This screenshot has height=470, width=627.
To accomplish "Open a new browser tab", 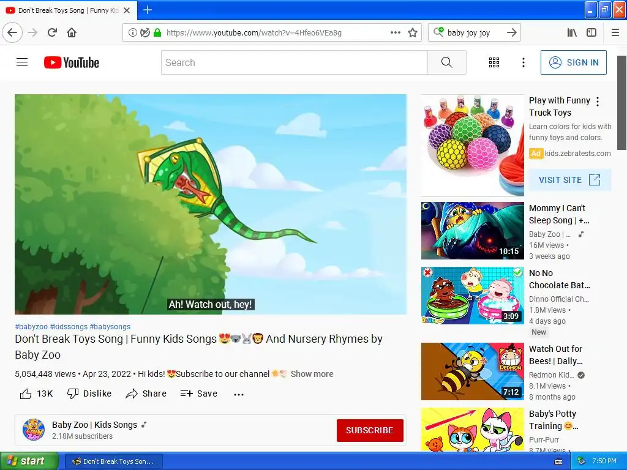I will tap(147, 10).
